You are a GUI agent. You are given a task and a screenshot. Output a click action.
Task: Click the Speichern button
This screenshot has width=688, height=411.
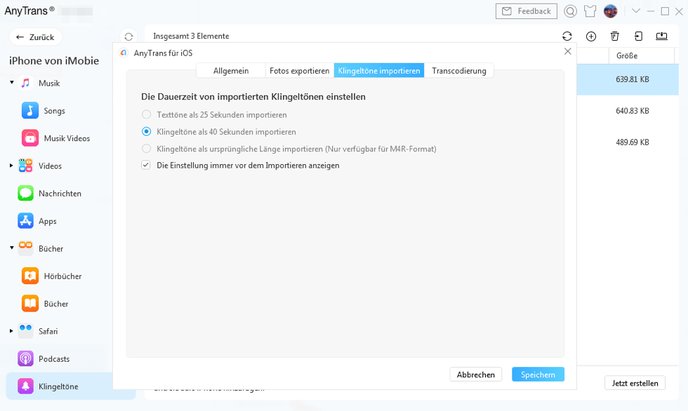pyautogui.click(x=538, y=375)
